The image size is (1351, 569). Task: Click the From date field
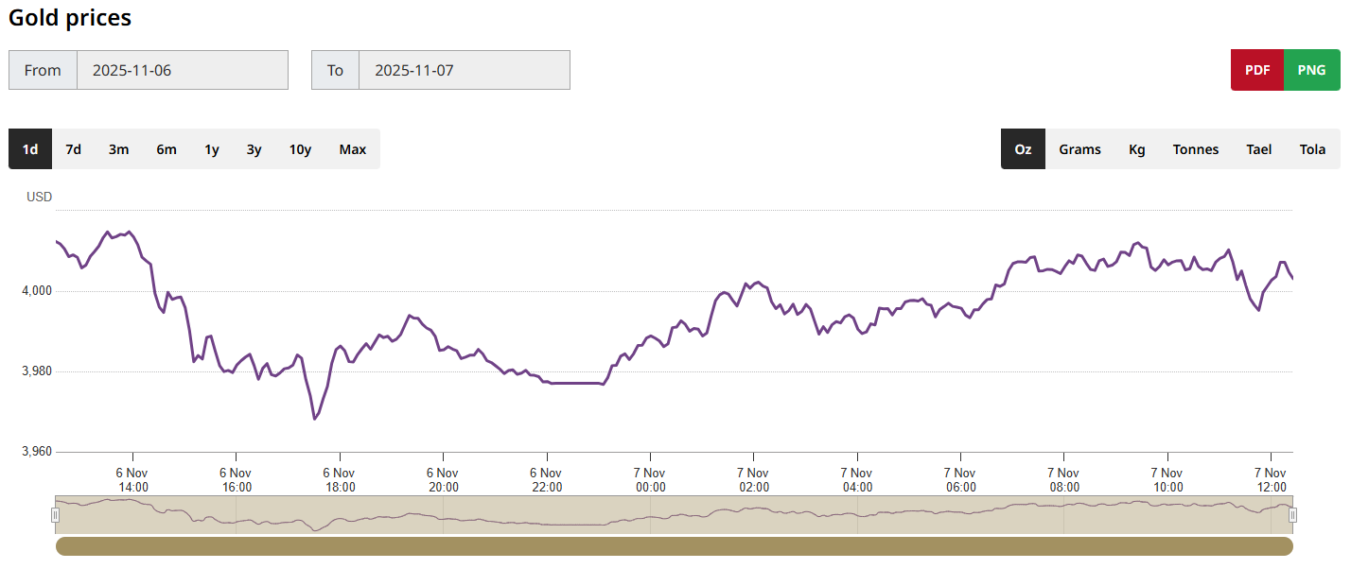(182, 70)
